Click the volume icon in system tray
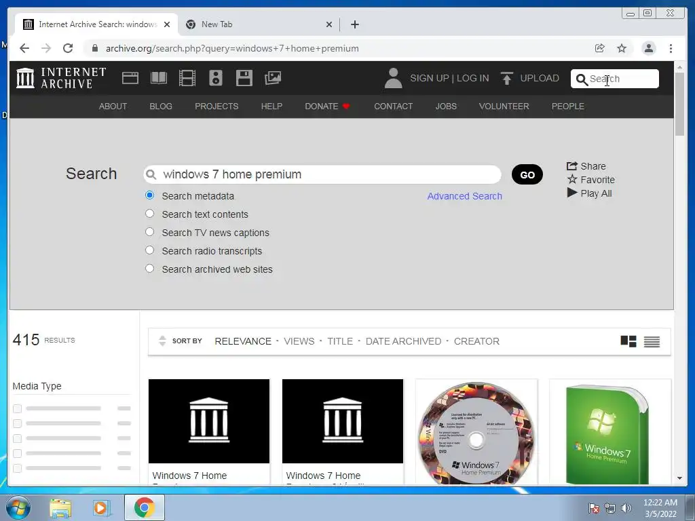The image size is (695, 521). click(626, 507)
